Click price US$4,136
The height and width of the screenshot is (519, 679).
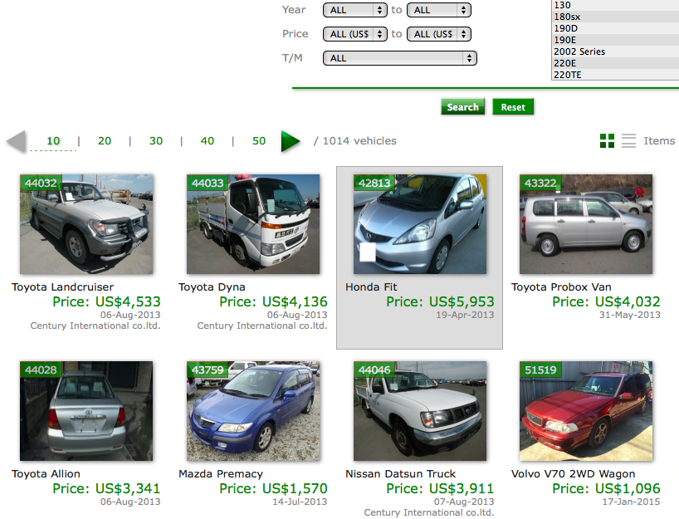[x=295, y=301]
